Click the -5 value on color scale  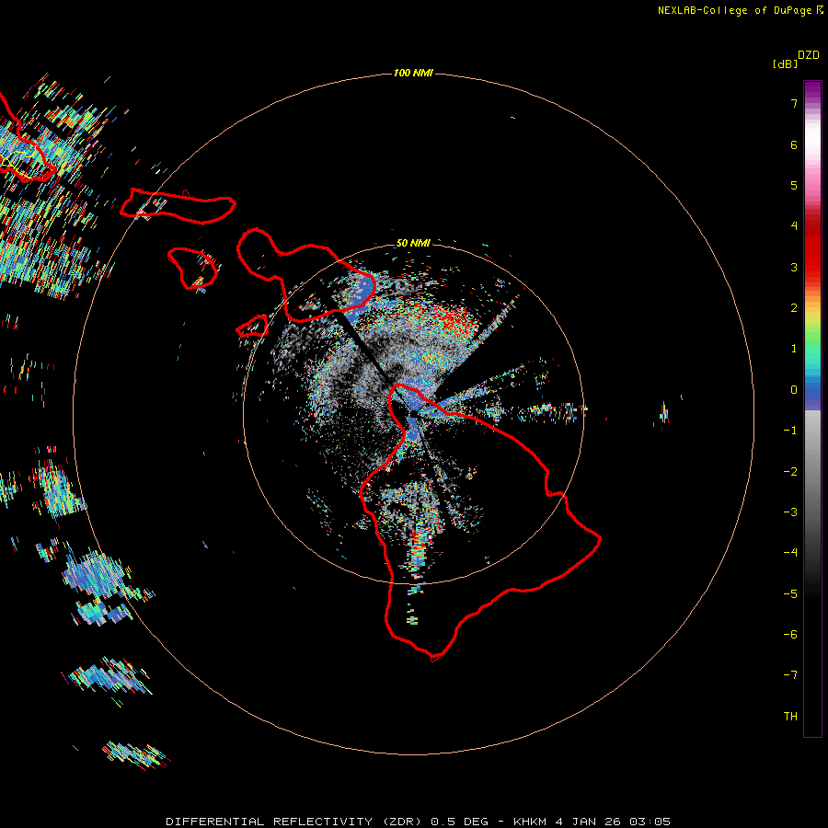point(790,594)
